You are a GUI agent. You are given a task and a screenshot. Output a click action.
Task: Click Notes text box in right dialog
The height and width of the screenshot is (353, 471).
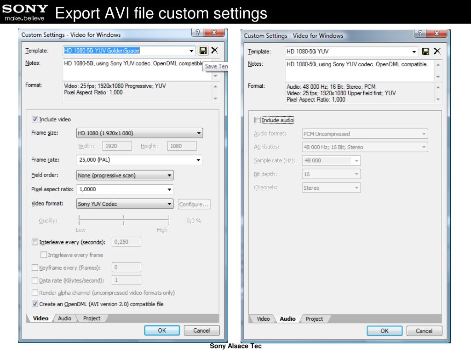(360, 70)
